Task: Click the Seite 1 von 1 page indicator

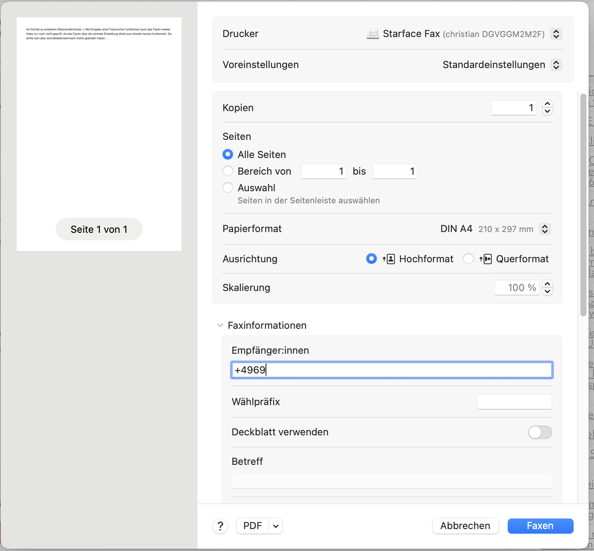Action: [x=99, y=229]
